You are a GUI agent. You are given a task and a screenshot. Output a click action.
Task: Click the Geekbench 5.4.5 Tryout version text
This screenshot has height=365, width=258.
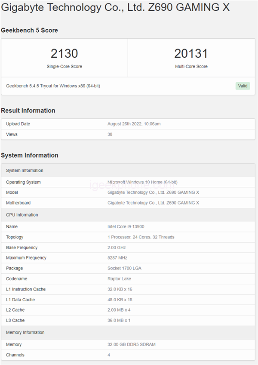(x=53, y=86)
